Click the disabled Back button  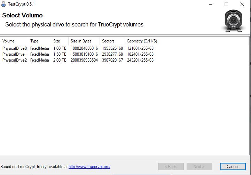(171, 167)
